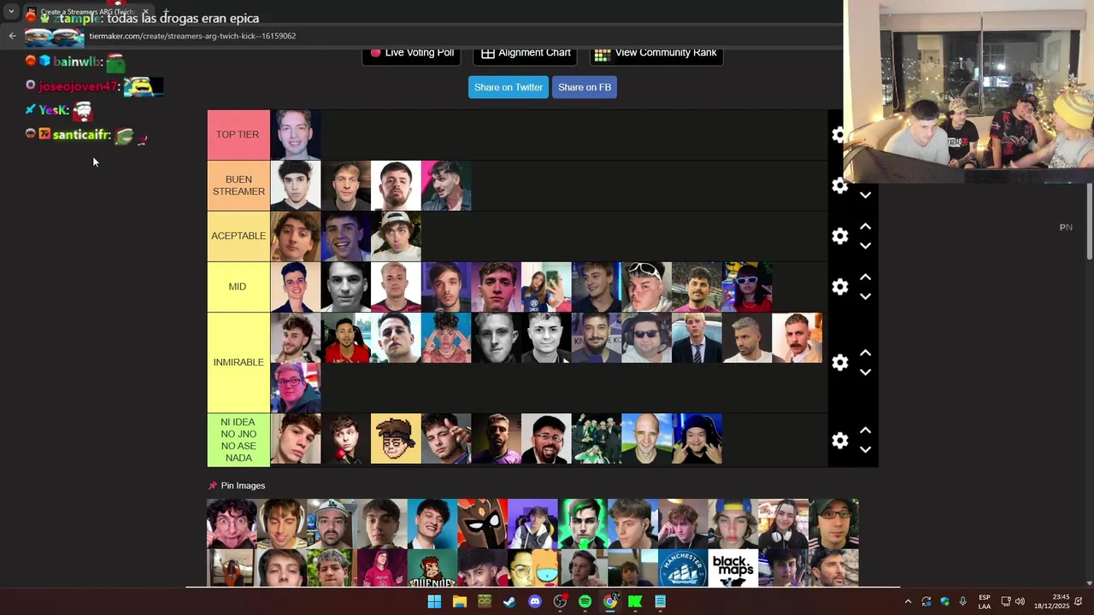Select pixel-art cartoon avatar in NI IDEA row

click(x=396, y=439)
